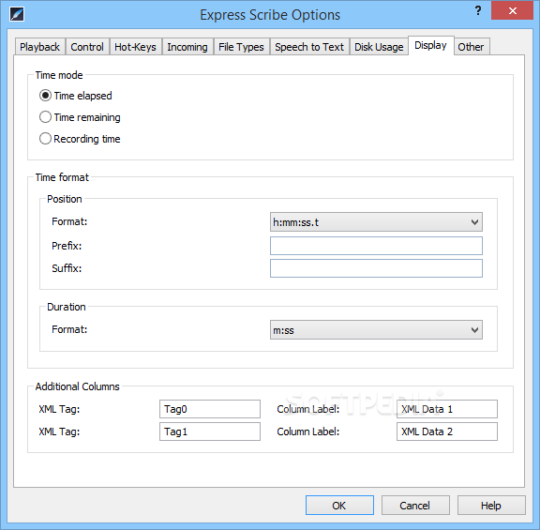Choose the Time remaining option
540x530 pixels.
tap(80, 117)
